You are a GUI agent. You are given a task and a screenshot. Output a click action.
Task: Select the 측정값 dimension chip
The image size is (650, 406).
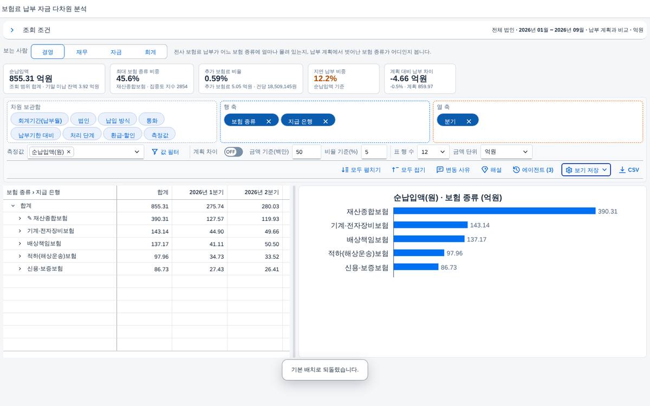click(x=160, y=134)
